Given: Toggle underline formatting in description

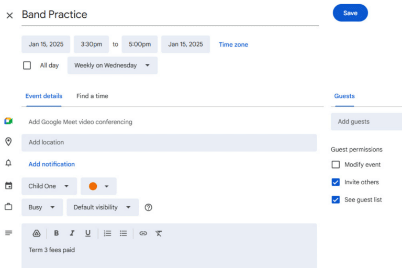Looking at the screenshot, I should (x=88, y=233).
